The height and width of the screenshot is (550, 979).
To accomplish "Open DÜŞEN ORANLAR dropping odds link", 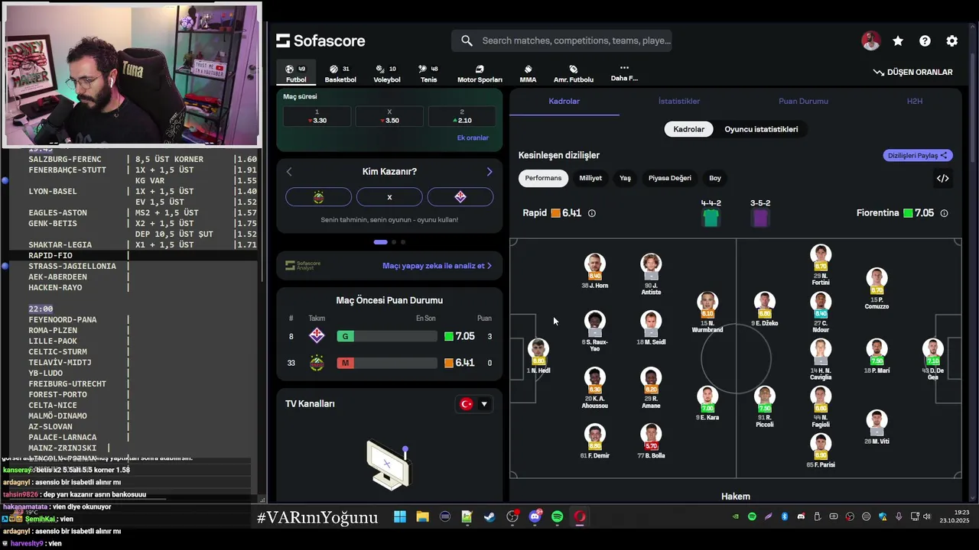I will (913, 72).
